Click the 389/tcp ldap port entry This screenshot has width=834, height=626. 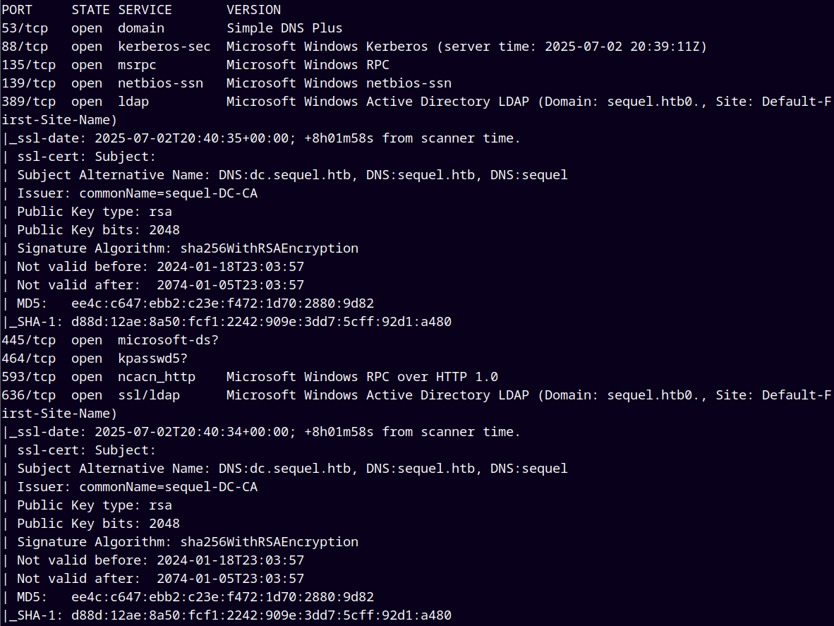(29, 102)
